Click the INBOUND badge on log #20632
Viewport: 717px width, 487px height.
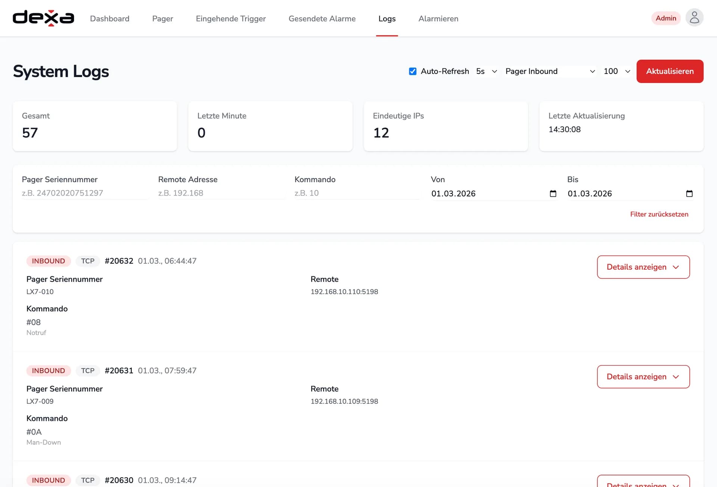click(48, 261)
